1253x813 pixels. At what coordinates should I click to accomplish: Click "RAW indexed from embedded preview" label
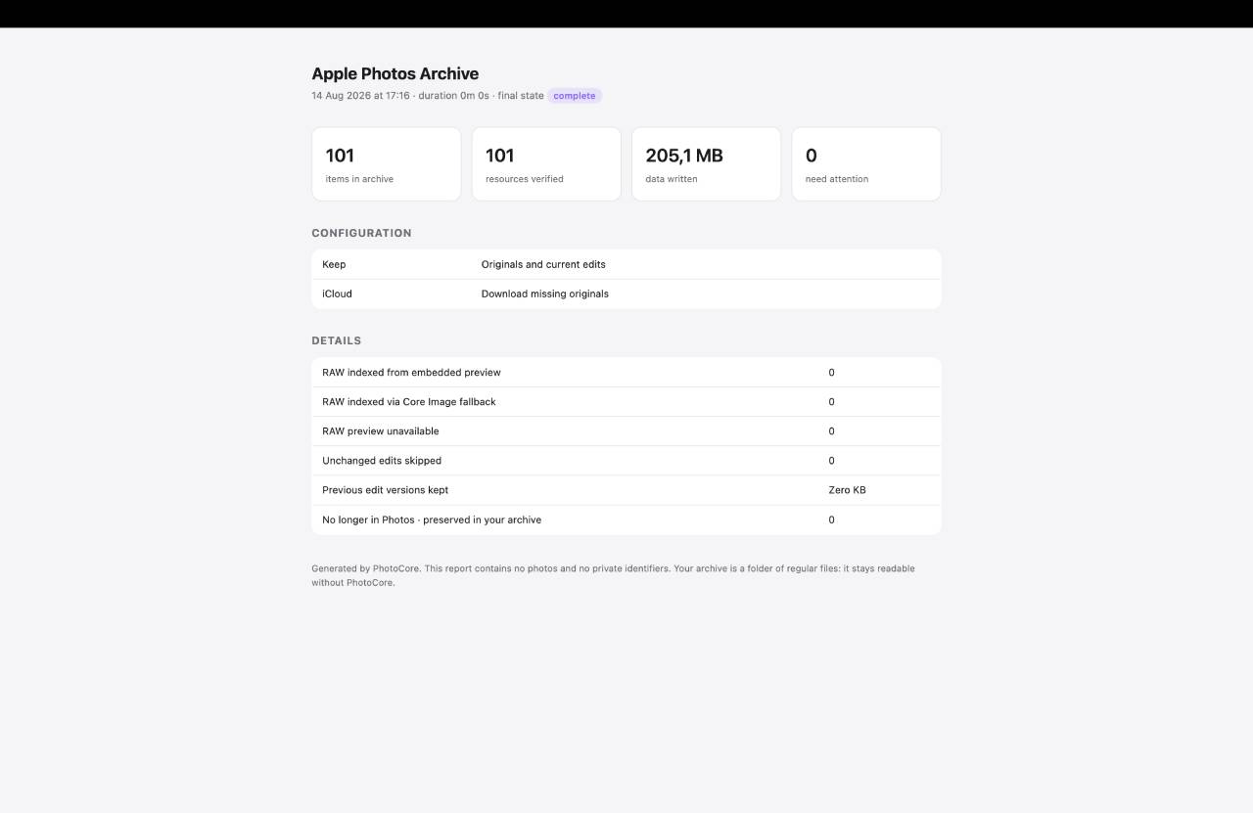(x=411, y=373)
